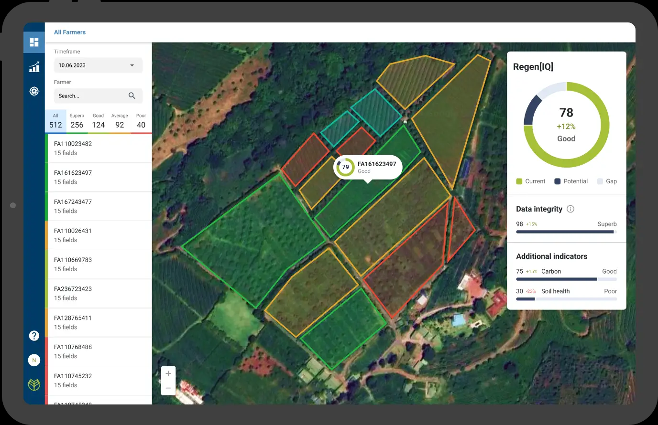The image size is (658, 425).
Task: Click the Carbon indicator label
Action: pos(551,271)
